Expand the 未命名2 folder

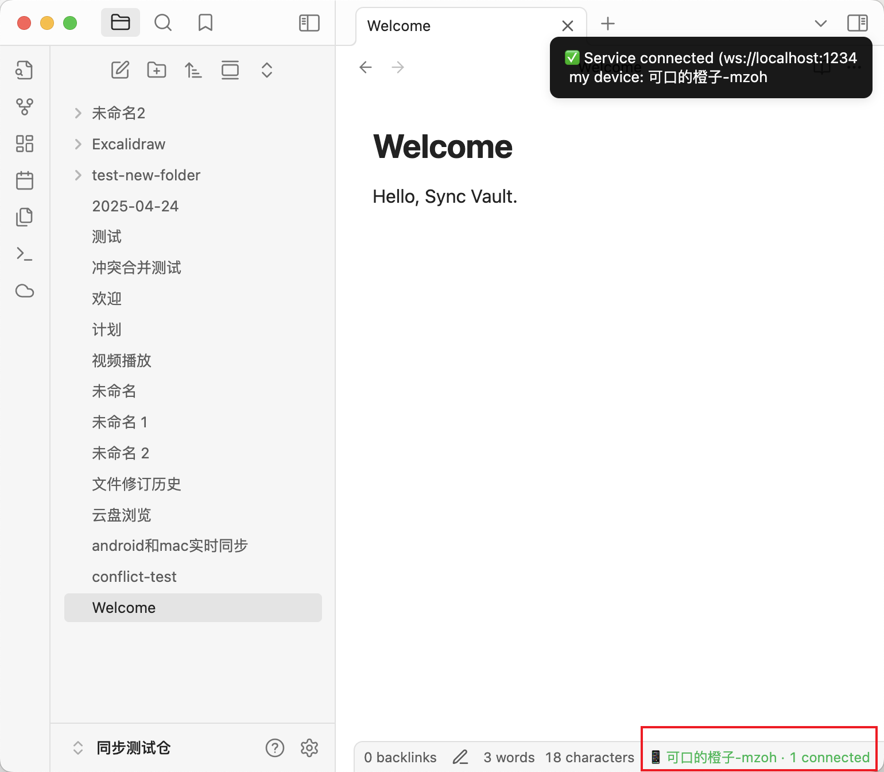(78, 113)
